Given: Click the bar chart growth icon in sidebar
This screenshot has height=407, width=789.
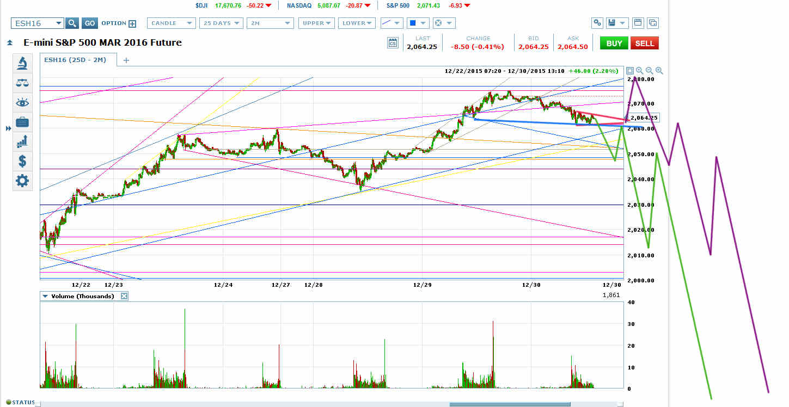Looking at the screenshot, I should [x=22, y=141].
